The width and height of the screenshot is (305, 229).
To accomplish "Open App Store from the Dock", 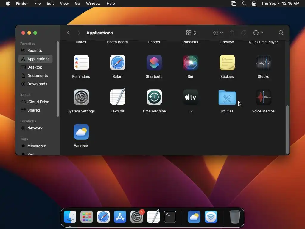I will (x=120, y=217).
